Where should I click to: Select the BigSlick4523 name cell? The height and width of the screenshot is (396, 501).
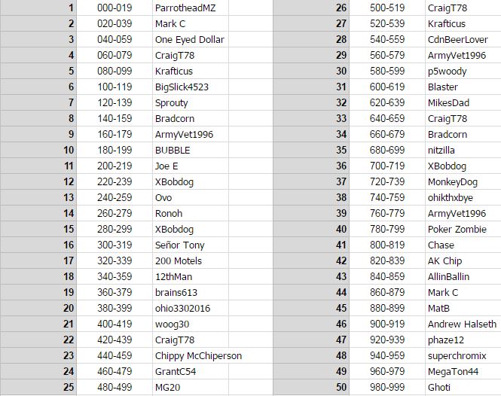click(191, 87)
